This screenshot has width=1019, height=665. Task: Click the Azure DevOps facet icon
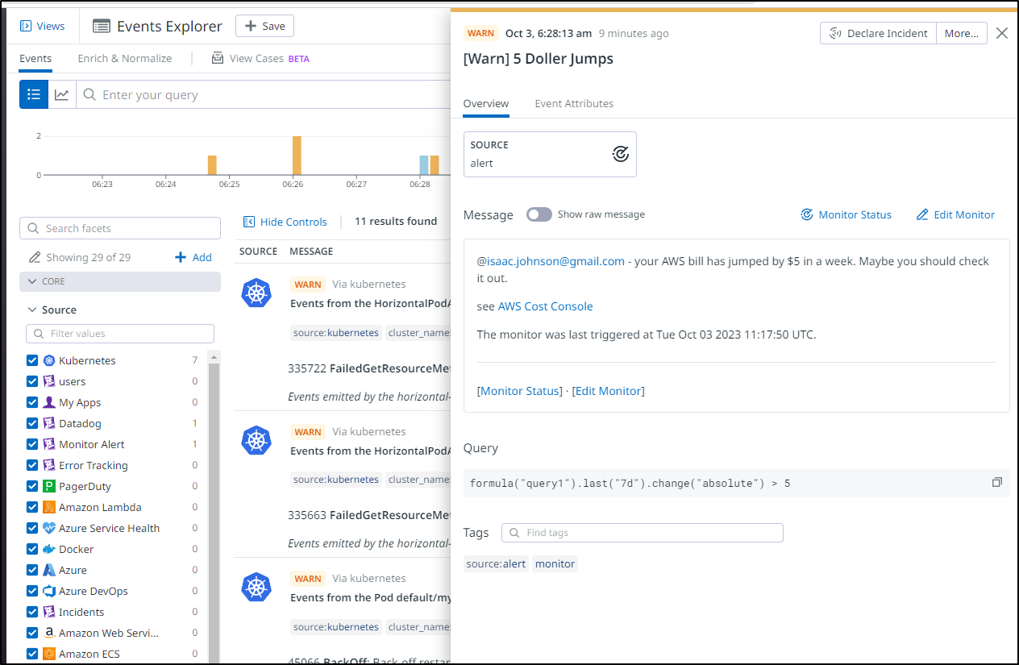coord(48,591)
